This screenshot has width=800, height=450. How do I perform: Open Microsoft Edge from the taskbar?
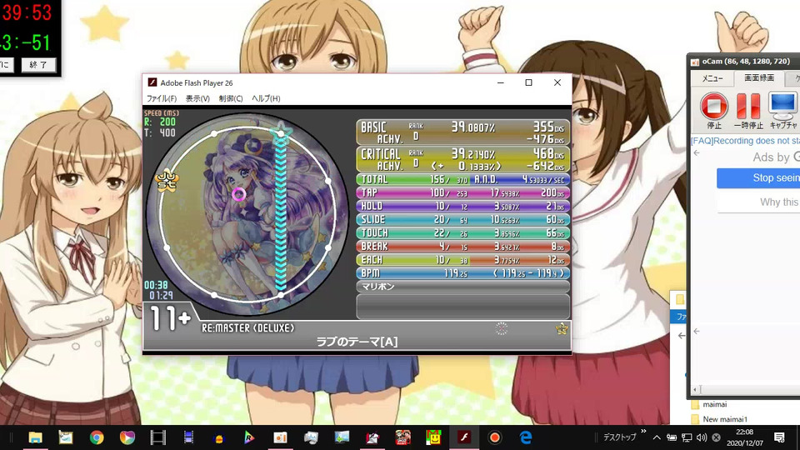coord(526,437)
